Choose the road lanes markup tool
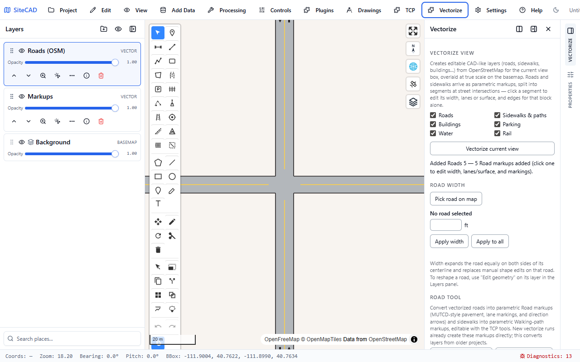Screen dimensions: 580x362 (x=158, y=117)
